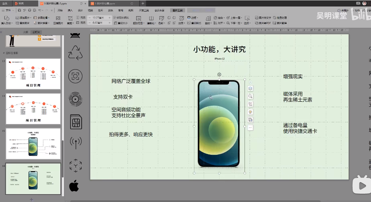Click the Apple logo icon
The height and width of the screenshot is (202, 371).
point(74,186)
